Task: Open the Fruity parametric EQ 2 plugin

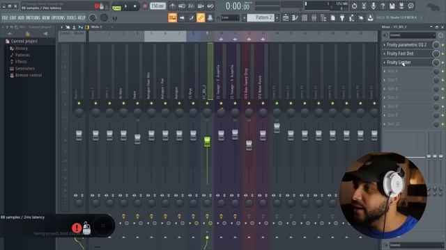Action: 407,44
